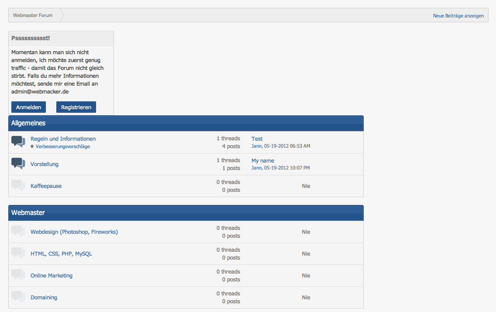Click the bubble icon next to HTML, CSS, PHP, MySQL
Viewport: 496px width, 312px height.
pyautogui.click(x=18, y=253)
